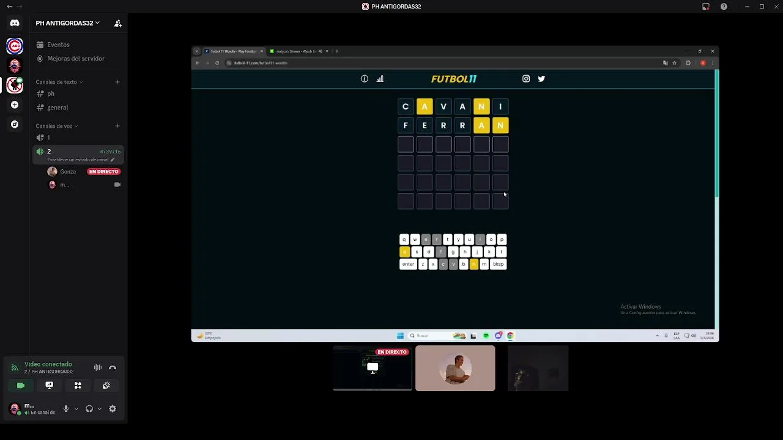Toggle your camera off in voice panel
This screenshot has height=440, width=783.
pos(21,386)
